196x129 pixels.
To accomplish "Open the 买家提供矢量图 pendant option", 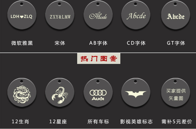I will pyautogui.click(x=176, y=93).
